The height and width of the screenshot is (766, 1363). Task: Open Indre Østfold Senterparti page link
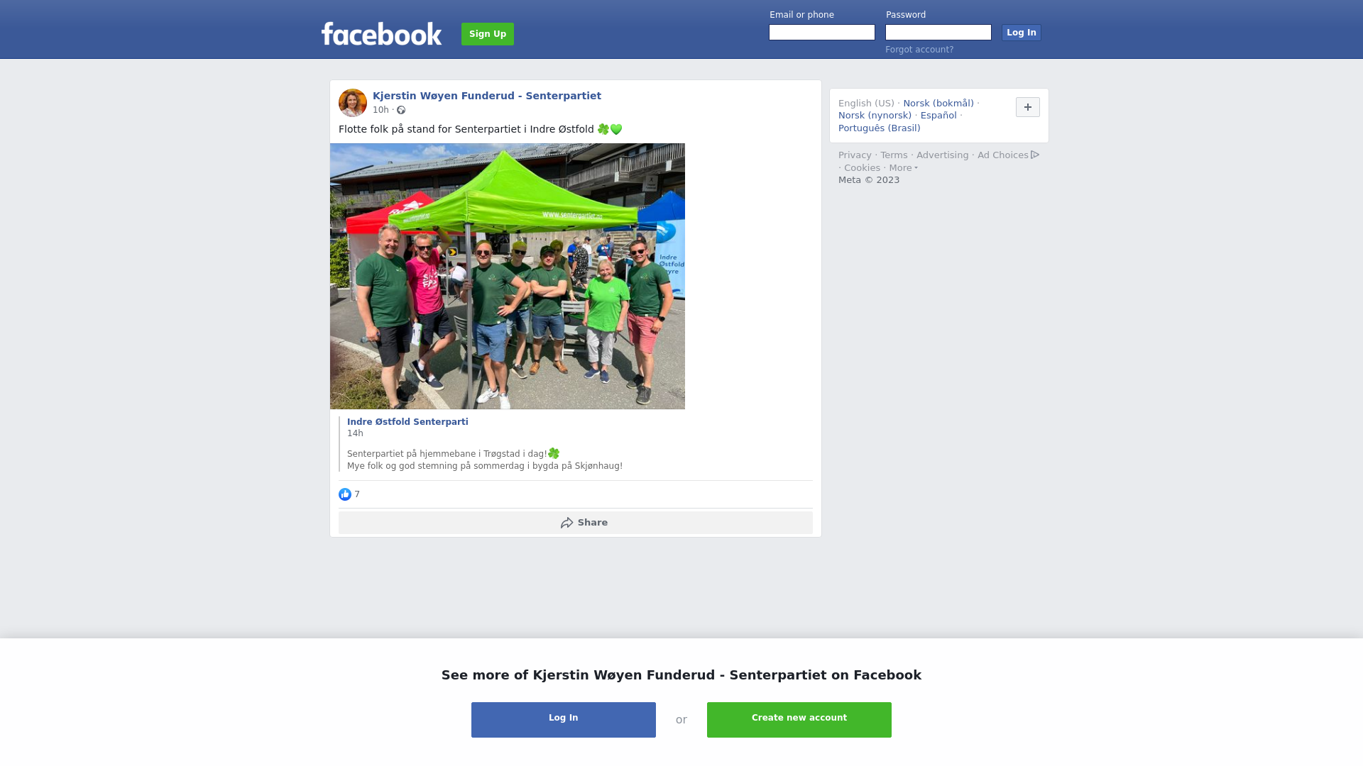[x=407, y=422]
